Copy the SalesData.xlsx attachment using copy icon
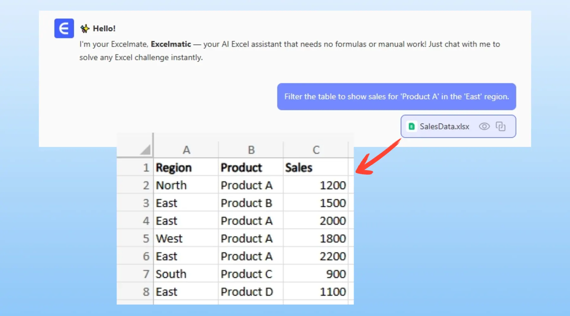This screenshot has width=570, height=316. (x=501, y=126)
